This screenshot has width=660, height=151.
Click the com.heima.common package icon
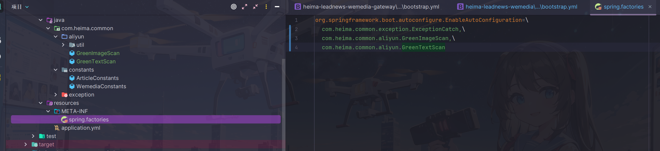[x=57, y=28]
